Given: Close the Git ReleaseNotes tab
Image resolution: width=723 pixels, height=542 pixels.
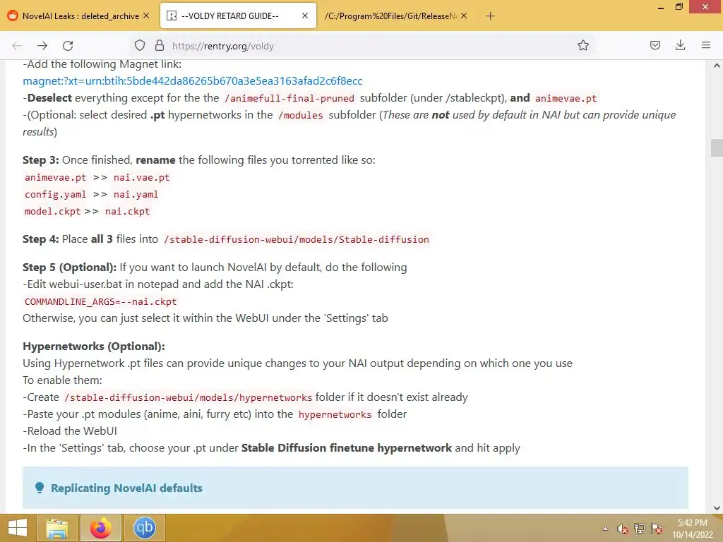Looking at the screenshot, I should [x=464, y=16].
